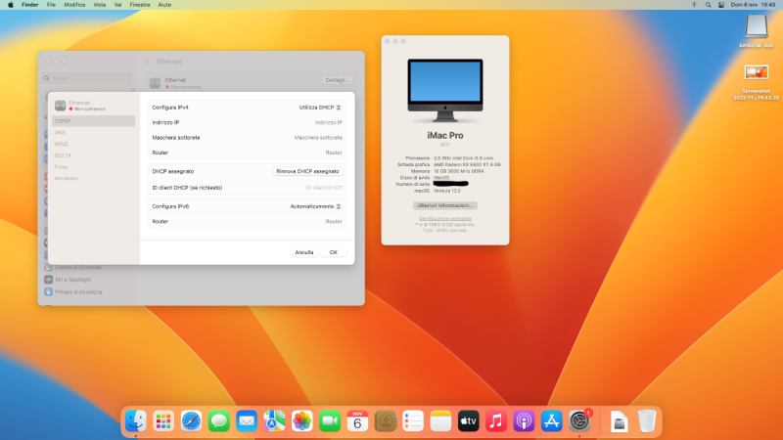Open Contacts app in the Dock

click(386, 421)
